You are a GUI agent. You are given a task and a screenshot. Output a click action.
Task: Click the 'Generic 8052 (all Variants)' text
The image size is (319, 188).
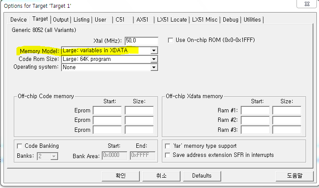pyautogui.click(x=44, y=30)
